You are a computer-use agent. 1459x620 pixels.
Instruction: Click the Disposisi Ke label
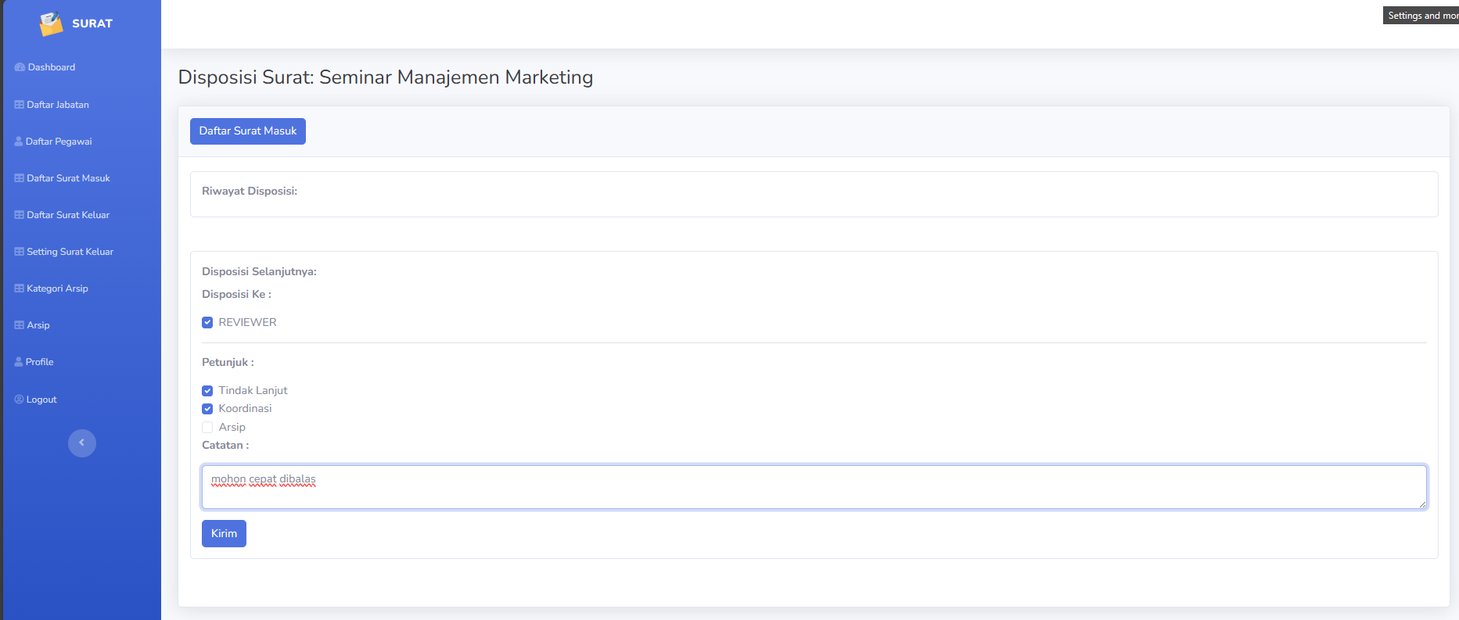(x=236, y=295)
